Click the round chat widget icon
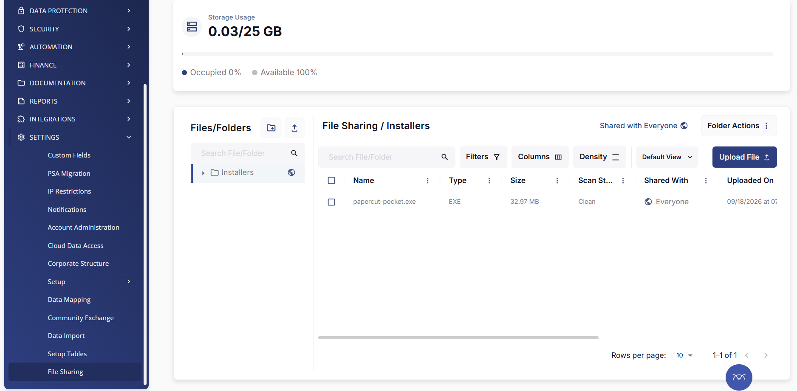This screenshot has width=797, height=391. tap(739, 377)
